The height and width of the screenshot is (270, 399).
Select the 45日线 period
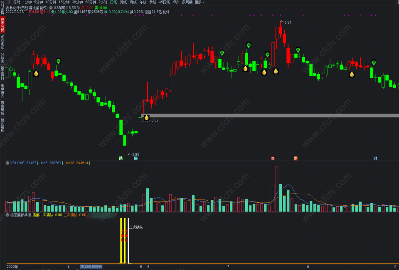click(165, 2)
